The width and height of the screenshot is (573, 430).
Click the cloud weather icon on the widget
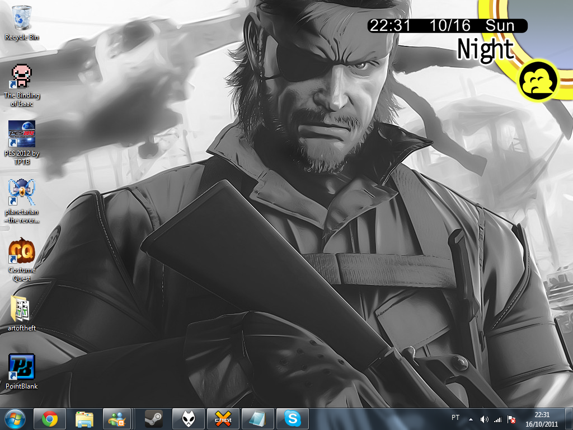click(538, 82)
